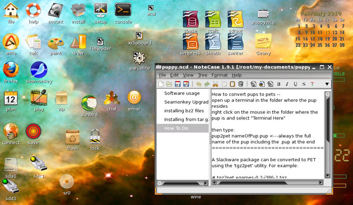353x205 pixels.
Task: Launch the swriter OpenOffice icon
Action: 236,44
